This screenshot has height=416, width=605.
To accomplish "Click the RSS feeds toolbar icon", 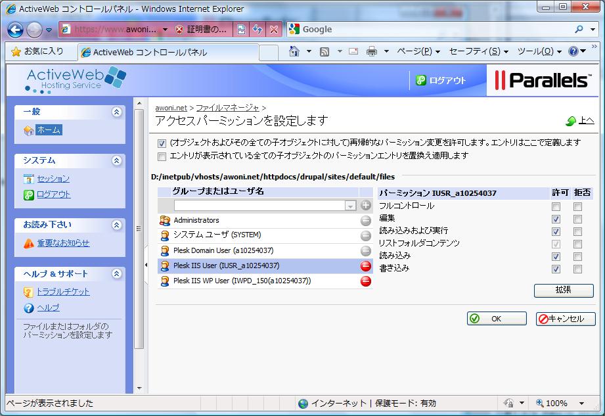I will pyautogui.click(x=325, y=51).
